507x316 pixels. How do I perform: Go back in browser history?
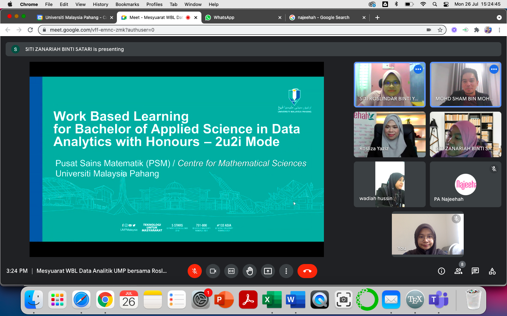(x=8, y=30)
